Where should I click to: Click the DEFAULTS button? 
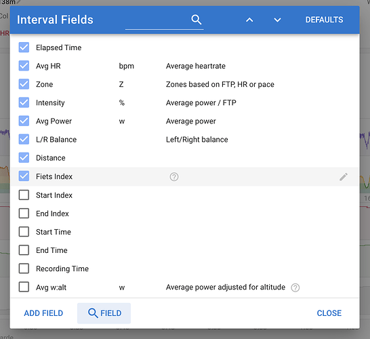click(324, 20)
